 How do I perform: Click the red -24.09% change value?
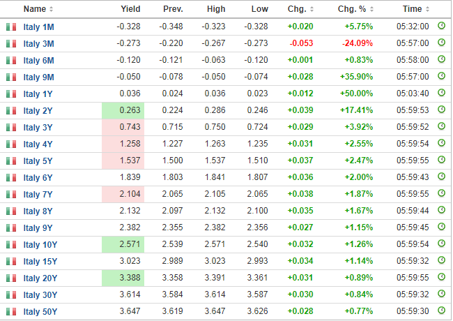(x=358, y=43)
